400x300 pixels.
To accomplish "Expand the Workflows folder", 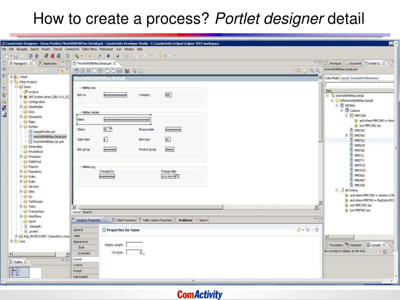I will pos(21,216).
